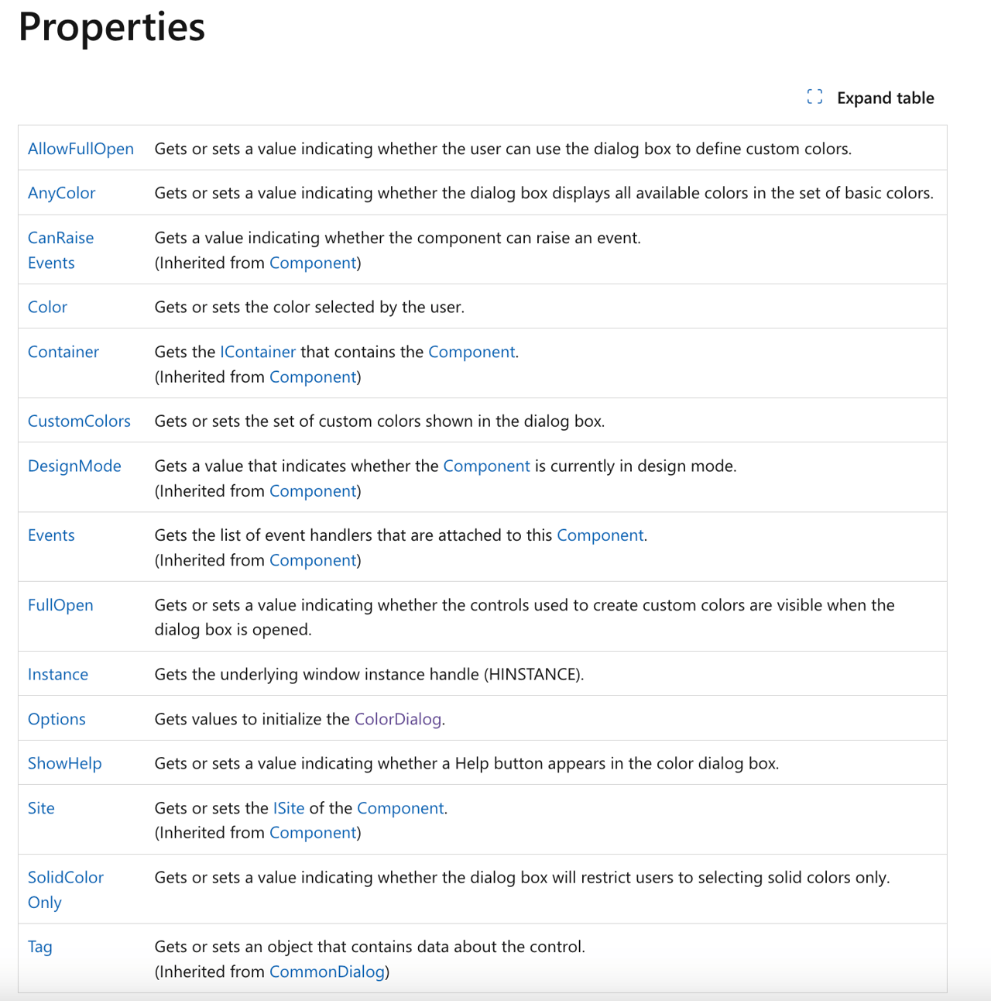991x1001 pixels.
Task: Open the Color property link
Action: click(47, 307)
